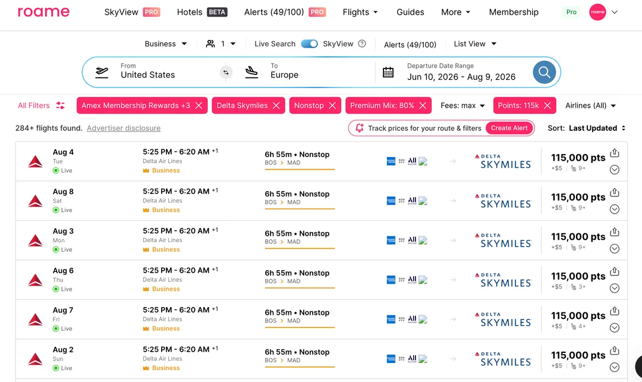Open the Hotels BETA nav item
642x382 pixels.
tap(202, 12)
